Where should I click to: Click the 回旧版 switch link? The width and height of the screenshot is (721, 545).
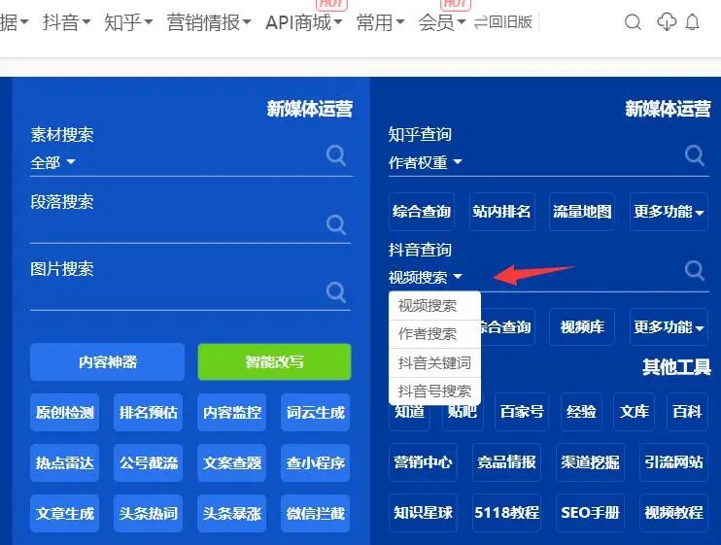(x=503, y=22)
